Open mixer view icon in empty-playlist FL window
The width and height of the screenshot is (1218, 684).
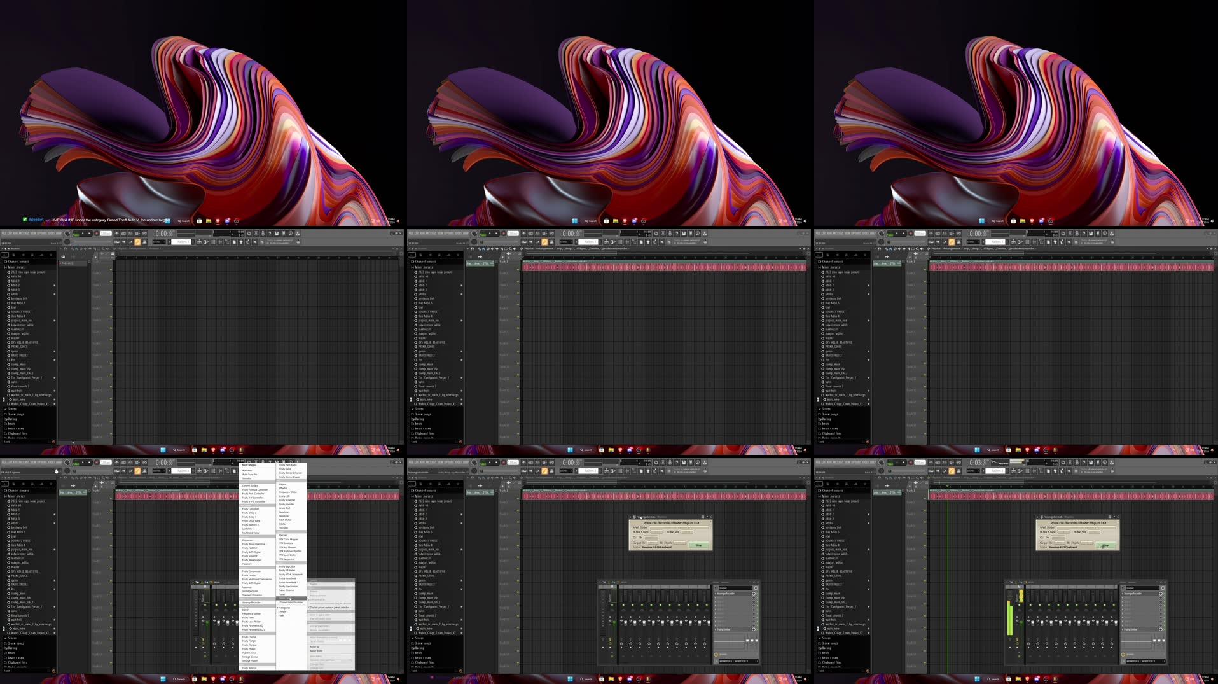[x=220, y=242]
